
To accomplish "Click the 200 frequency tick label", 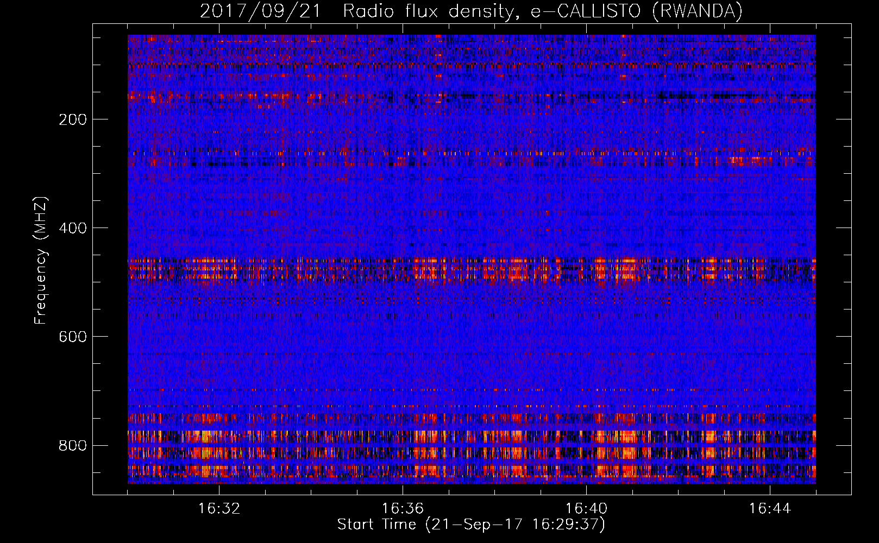I will [73, 119].
